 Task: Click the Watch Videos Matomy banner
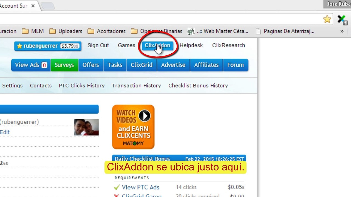pyautogui.click(x=133, y=127)
